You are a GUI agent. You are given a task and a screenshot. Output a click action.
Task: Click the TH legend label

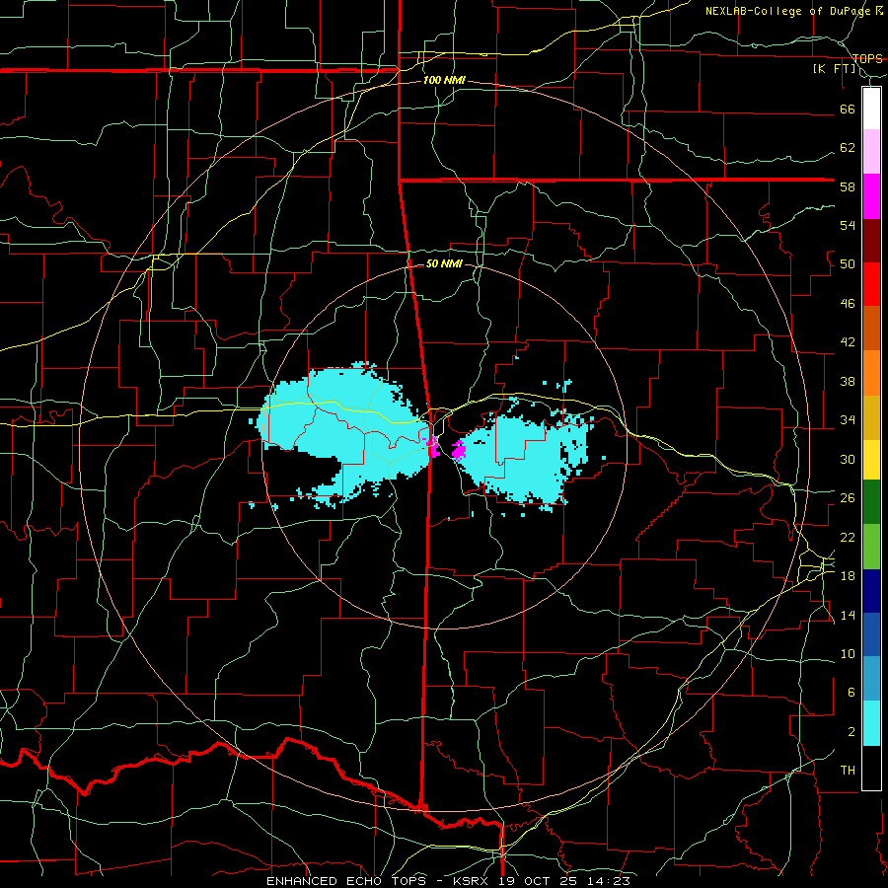[848, 770]
